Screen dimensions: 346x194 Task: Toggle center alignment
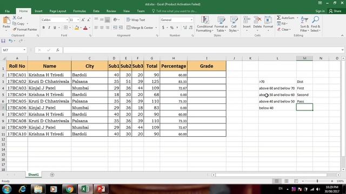102,27
